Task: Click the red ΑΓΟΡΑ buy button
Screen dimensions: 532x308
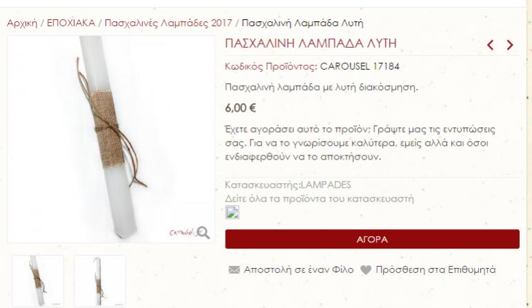Action: point(372,239)
